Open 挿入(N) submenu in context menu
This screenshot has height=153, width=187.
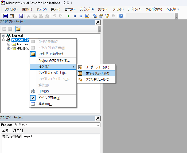click(x=53, y=67)
